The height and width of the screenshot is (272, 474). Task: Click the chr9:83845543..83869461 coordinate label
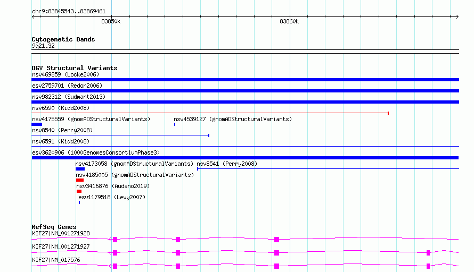click(69, 11)
